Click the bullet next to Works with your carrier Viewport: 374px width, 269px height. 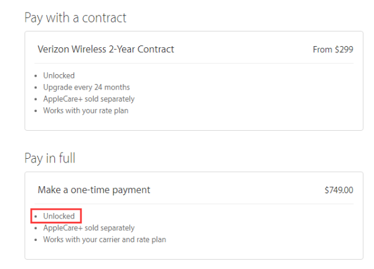click(x=36, y=240)
